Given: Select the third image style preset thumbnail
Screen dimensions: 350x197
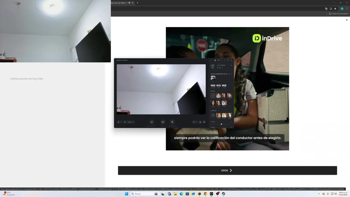Looking at the screenshot, I should point(224,86).
